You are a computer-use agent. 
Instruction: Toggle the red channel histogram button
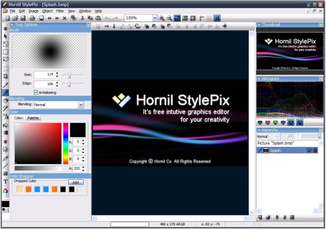click(267, 122)
